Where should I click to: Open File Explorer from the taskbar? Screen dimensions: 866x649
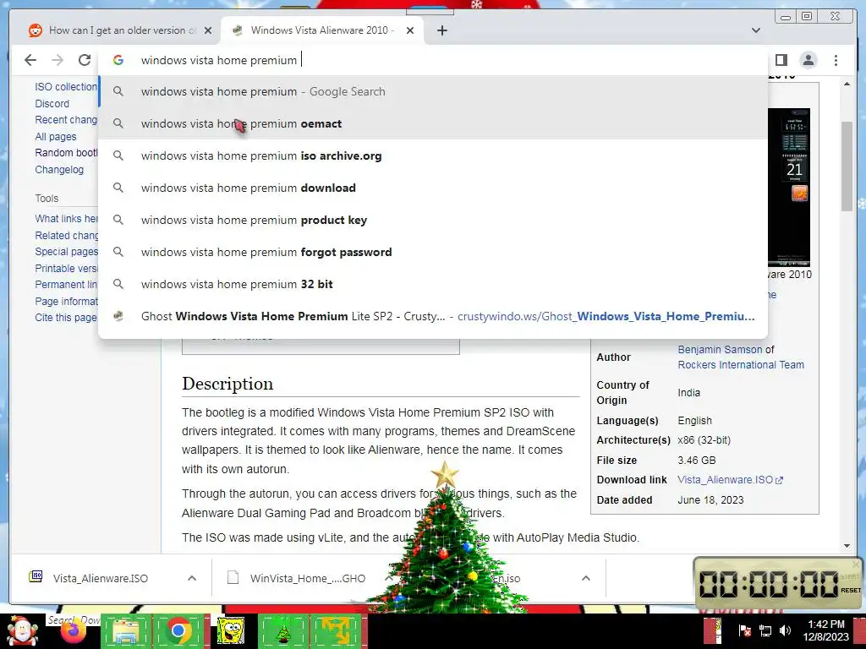tap(126, 631)
